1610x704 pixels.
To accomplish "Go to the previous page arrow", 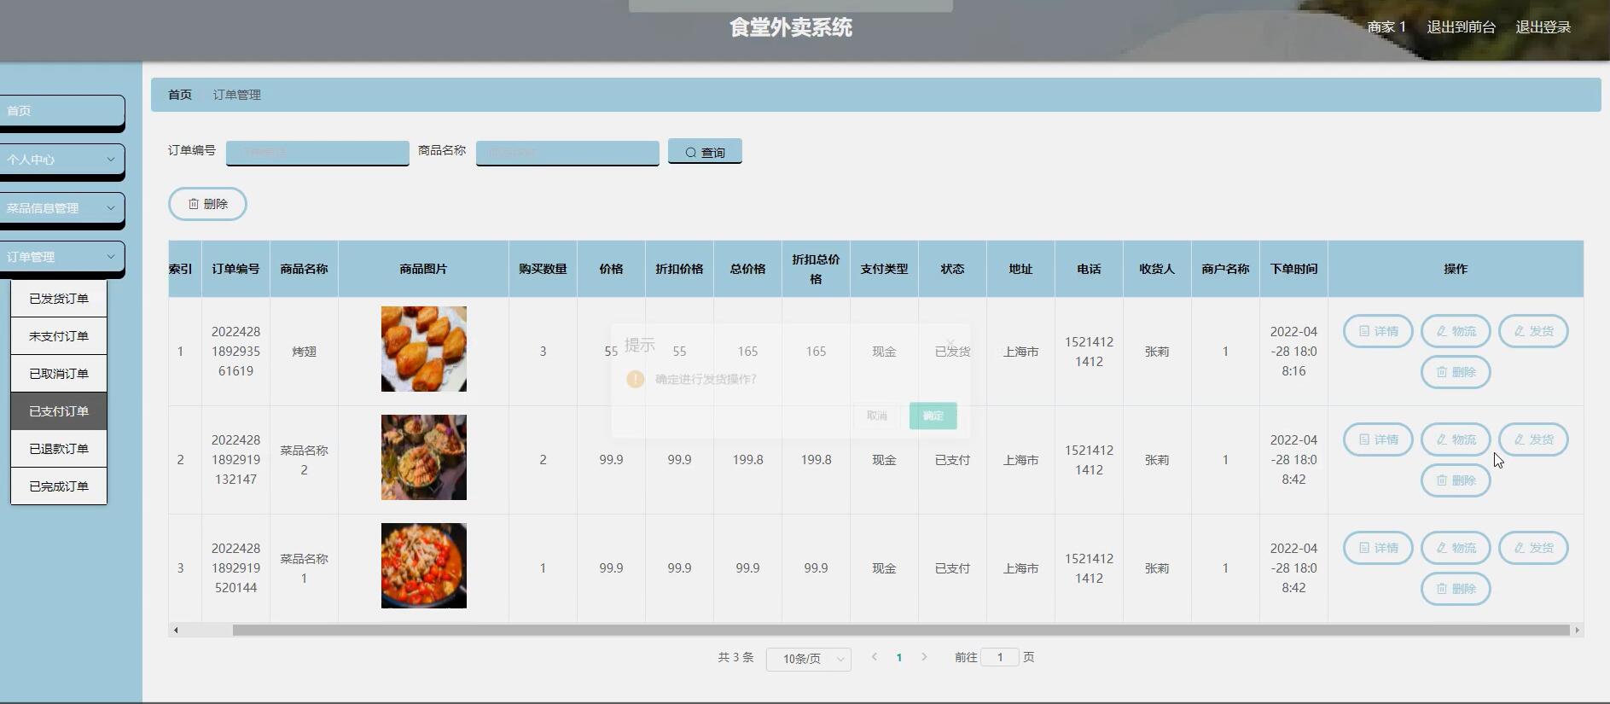I will pos(875,657).
